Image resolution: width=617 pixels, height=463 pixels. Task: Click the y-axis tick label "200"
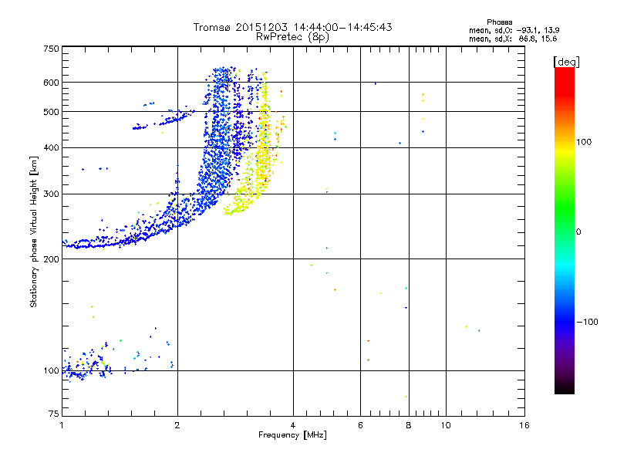51,259
